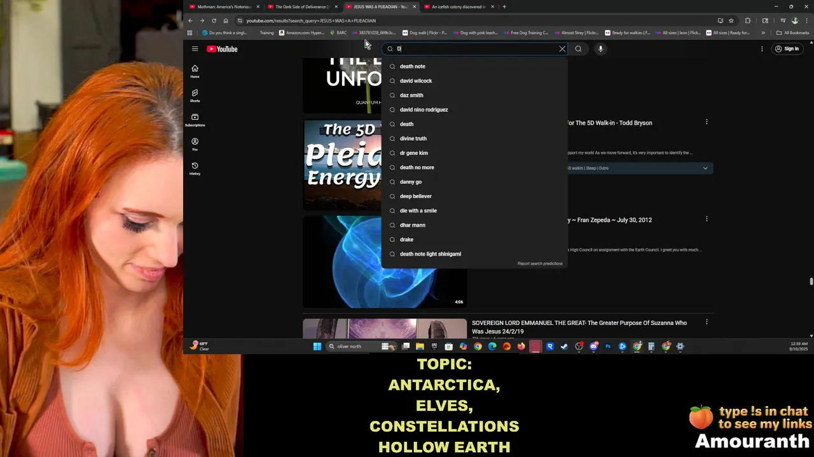Select the 'death note' suggestion

pyautogui.click(x=474, y=66)
